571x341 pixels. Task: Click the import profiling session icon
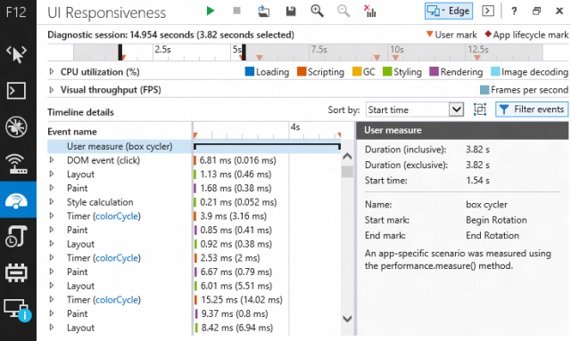point(264,12)
